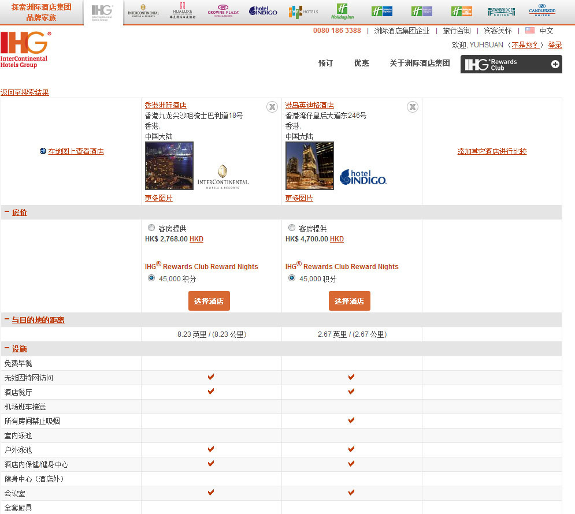Click the 8.23 英里 distance cell
The width and height of the screenshot is (575, 514).
click(x=212, y=334)
